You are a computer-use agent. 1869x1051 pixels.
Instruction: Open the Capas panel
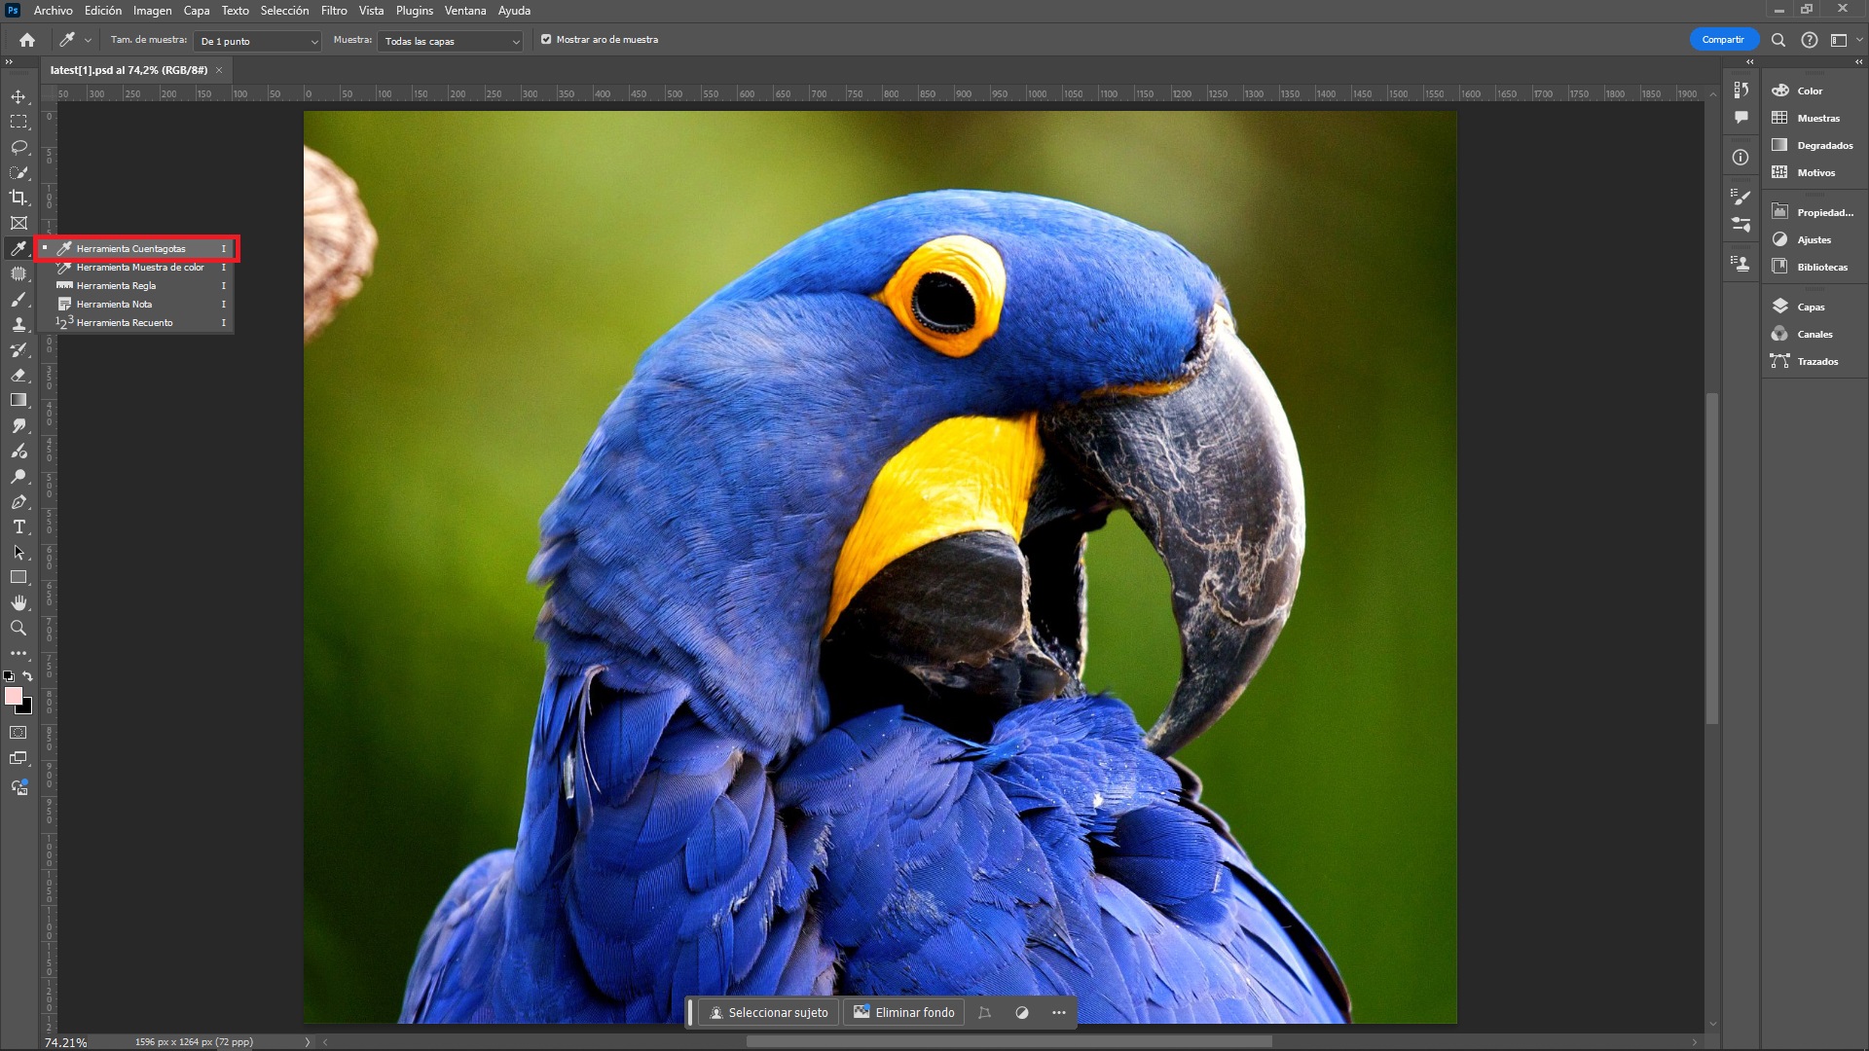[x=1811, y=307]
